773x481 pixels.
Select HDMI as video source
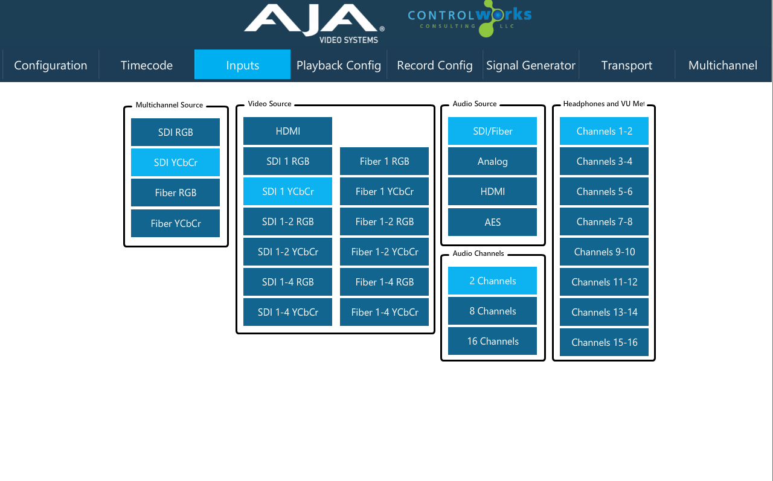pyautogui.click(x=287, y=131)
